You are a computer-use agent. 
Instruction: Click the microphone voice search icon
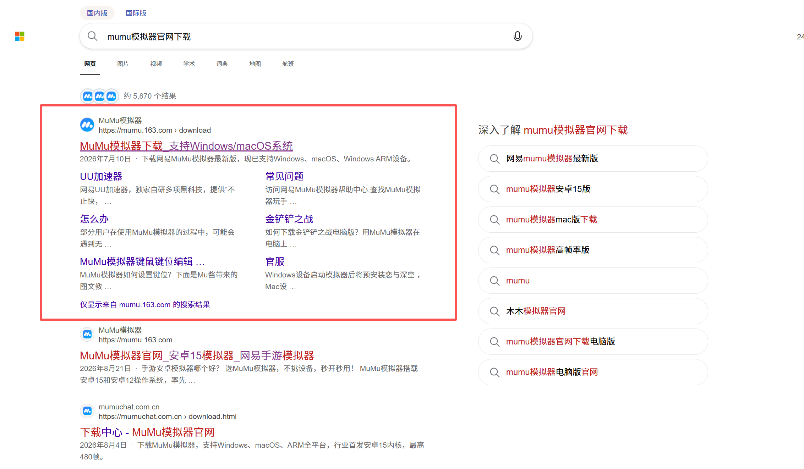[518, 36]
